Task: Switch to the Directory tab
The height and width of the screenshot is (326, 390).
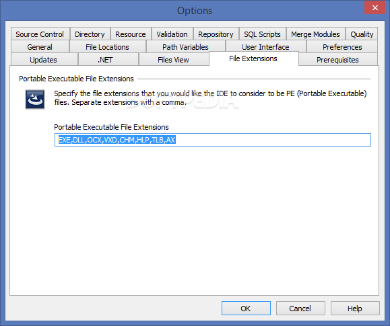Action: [90, 34]
